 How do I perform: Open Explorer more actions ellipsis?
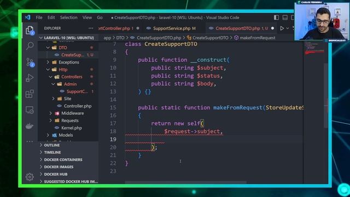[91, 28]
